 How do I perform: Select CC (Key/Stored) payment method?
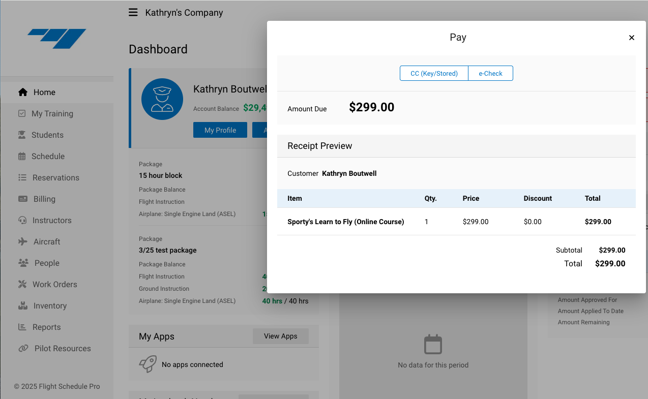[434, 73]
